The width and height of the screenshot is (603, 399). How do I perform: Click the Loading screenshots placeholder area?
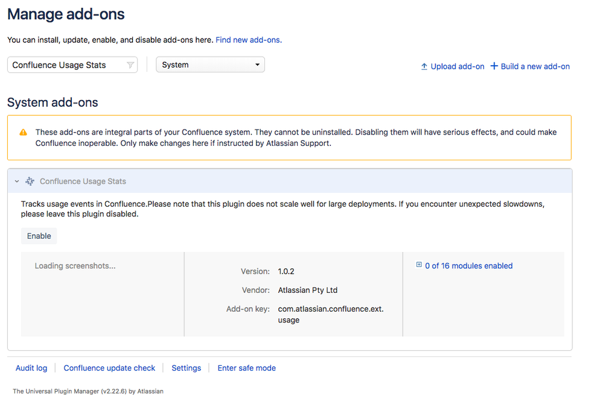[75, 266]
